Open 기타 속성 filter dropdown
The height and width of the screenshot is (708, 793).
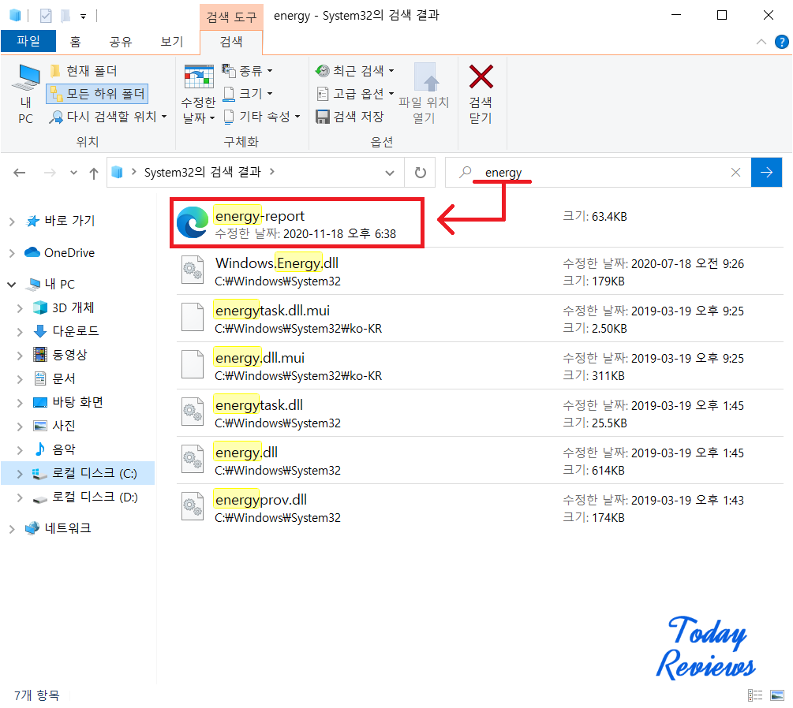coord(261,117)
